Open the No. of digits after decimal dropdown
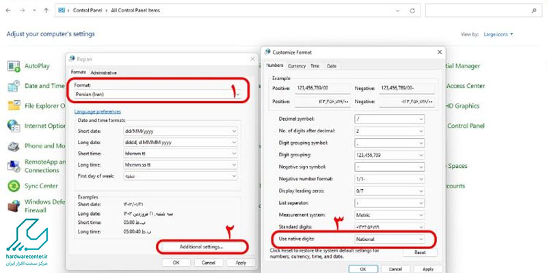Screen dimensions: 547x273 (390, 131)
